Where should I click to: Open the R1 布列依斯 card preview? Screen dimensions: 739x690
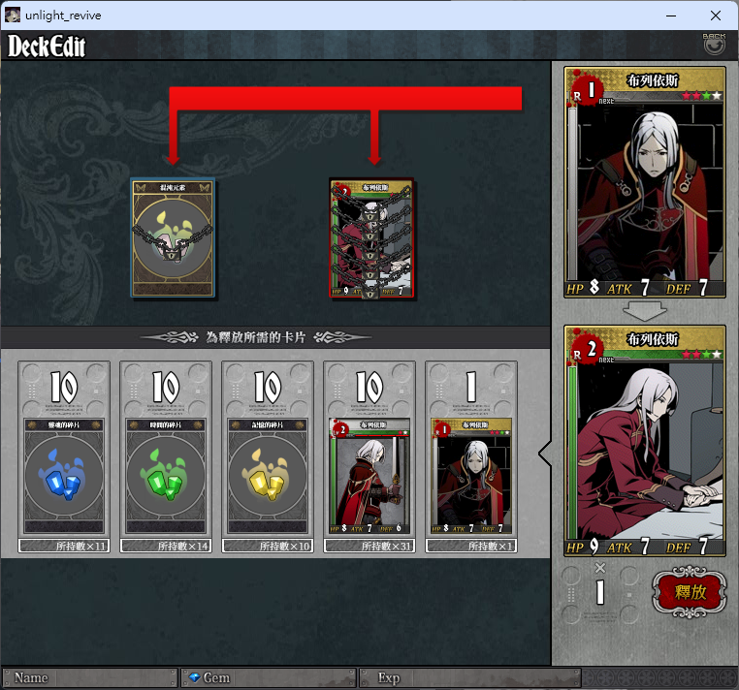click(644, 182)
